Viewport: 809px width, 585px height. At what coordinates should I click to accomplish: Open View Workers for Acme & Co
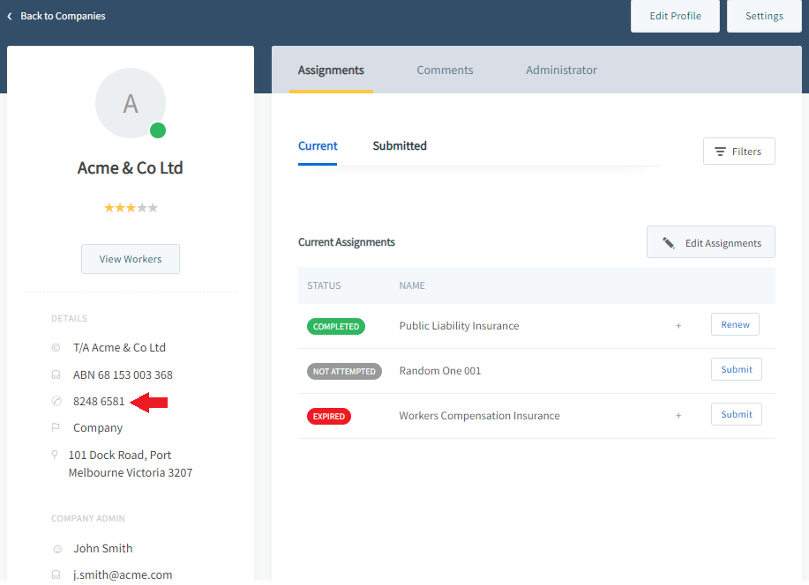click(131, 259)
